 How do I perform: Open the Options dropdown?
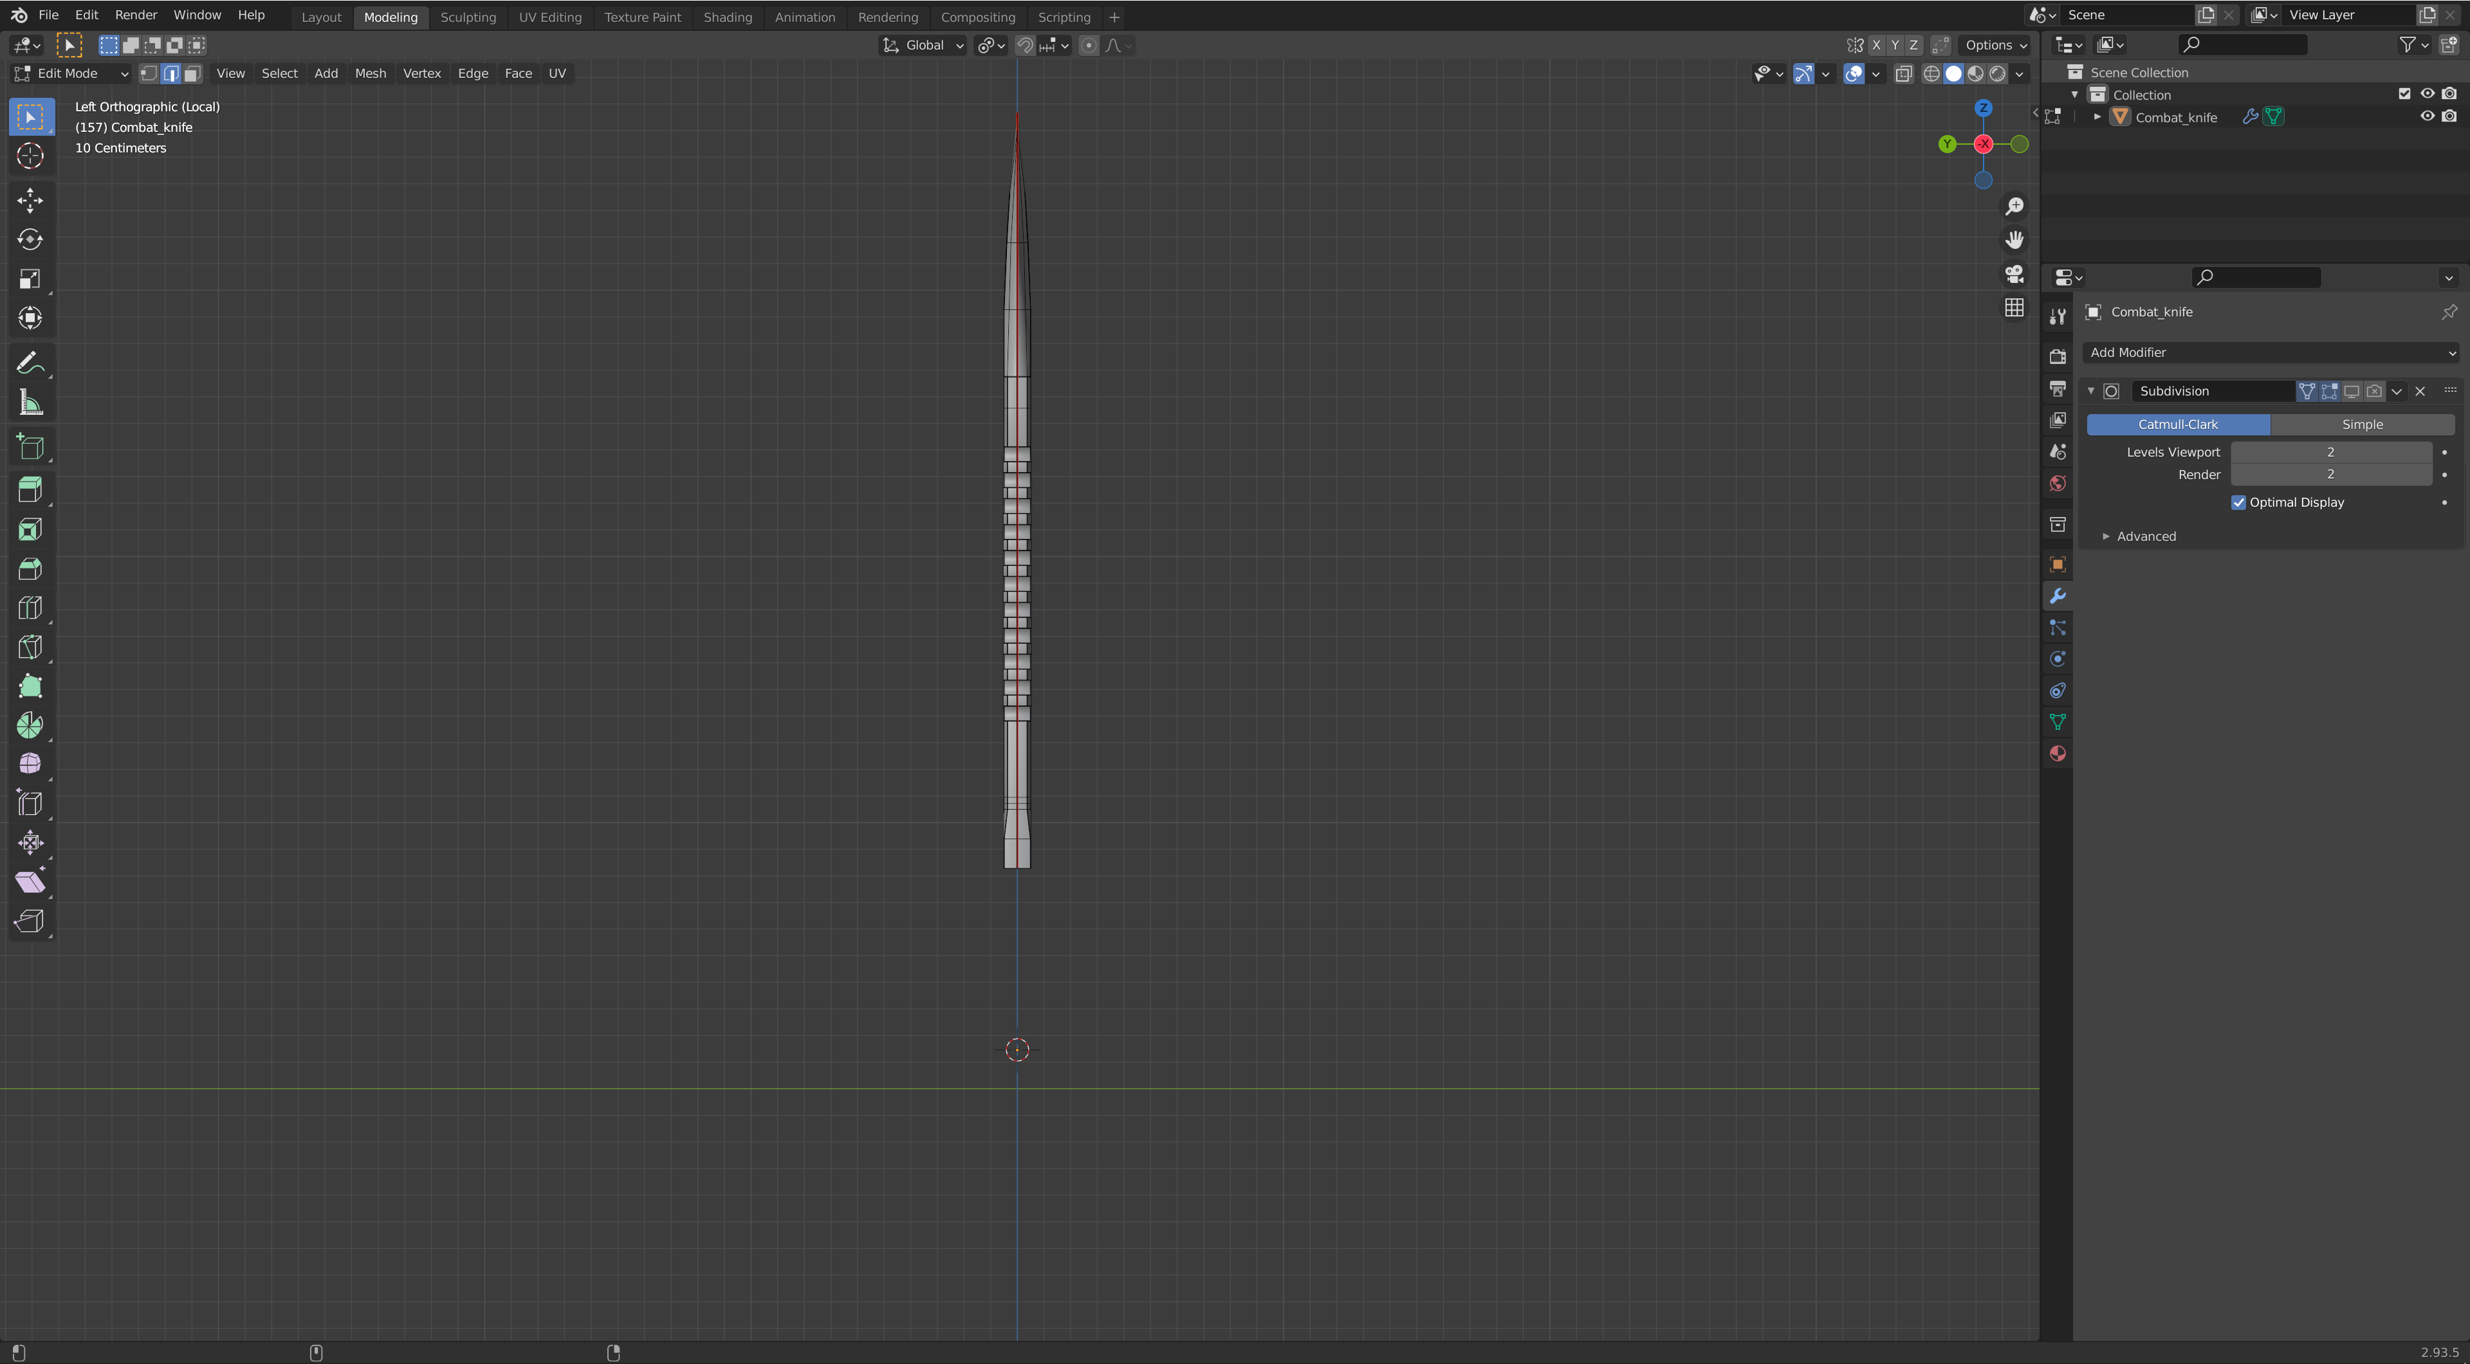tap(1995, 45)
